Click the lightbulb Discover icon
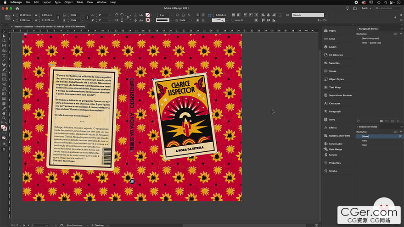 pos(348,8)
